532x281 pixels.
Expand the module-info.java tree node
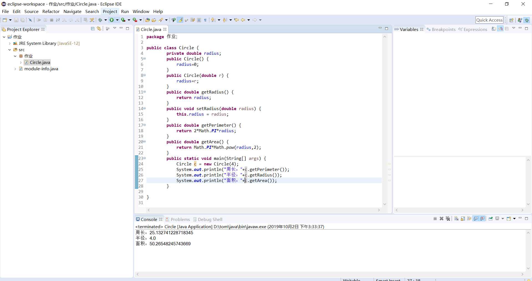[x=15, y=69]
